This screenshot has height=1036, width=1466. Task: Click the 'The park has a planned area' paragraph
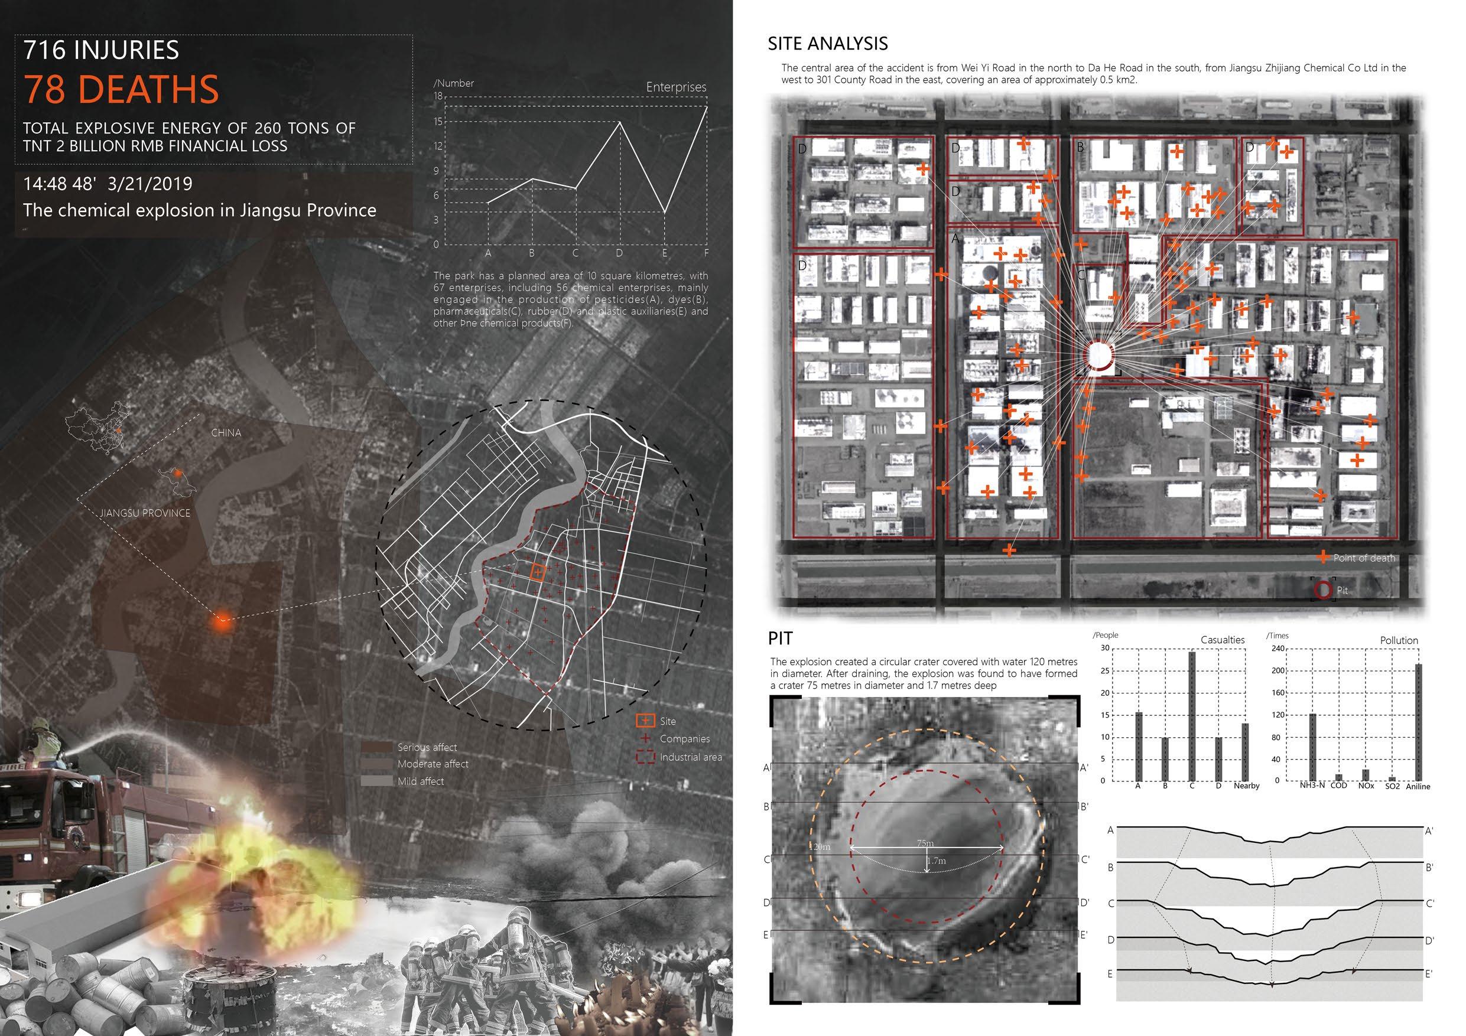pos(571,299)
